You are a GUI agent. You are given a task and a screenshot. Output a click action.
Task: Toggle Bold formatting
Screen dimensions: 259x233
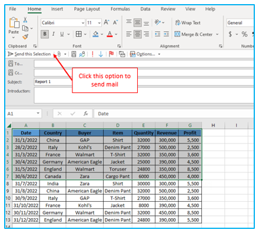pos(45,34)
